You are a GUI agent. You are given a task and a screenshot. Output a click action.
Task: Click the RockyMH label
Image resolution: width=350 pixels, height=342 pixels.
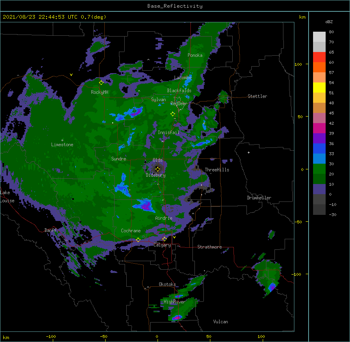tap(99, 92)
